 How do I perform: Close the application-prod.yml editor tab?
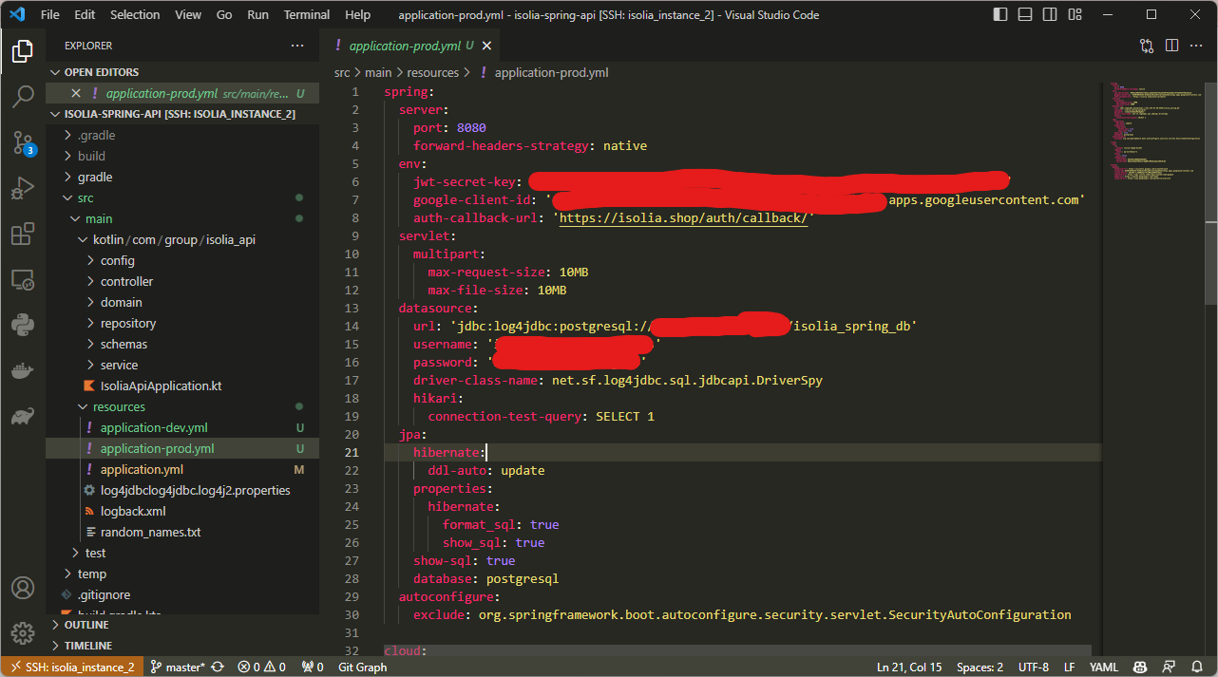(487, 46)
